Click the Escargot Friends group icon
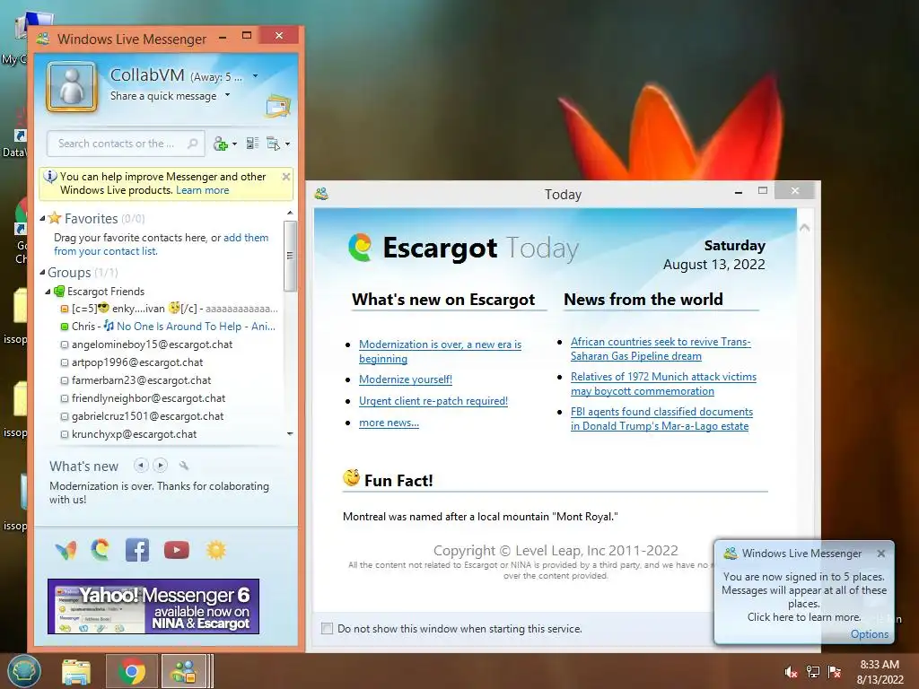 [59, 292]
